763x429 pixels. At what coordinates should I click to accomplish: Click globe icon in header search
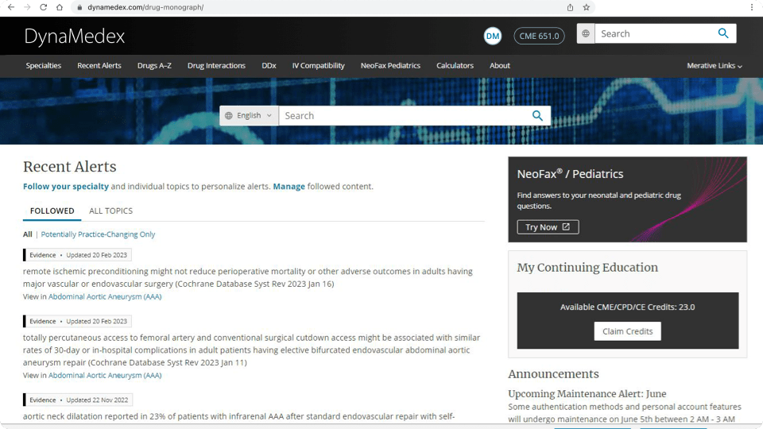tap(586, 33)
